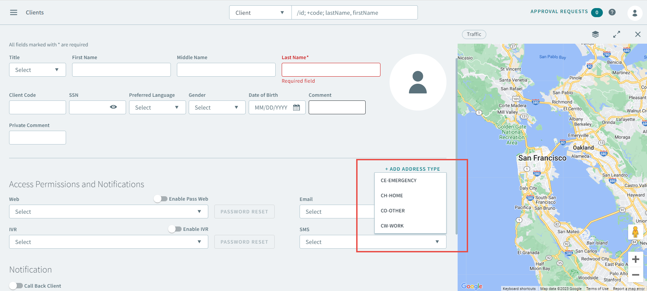Click the Middle Name field
Image resolution: width=647 pixels, height=291 pixels.
(226, 70)
